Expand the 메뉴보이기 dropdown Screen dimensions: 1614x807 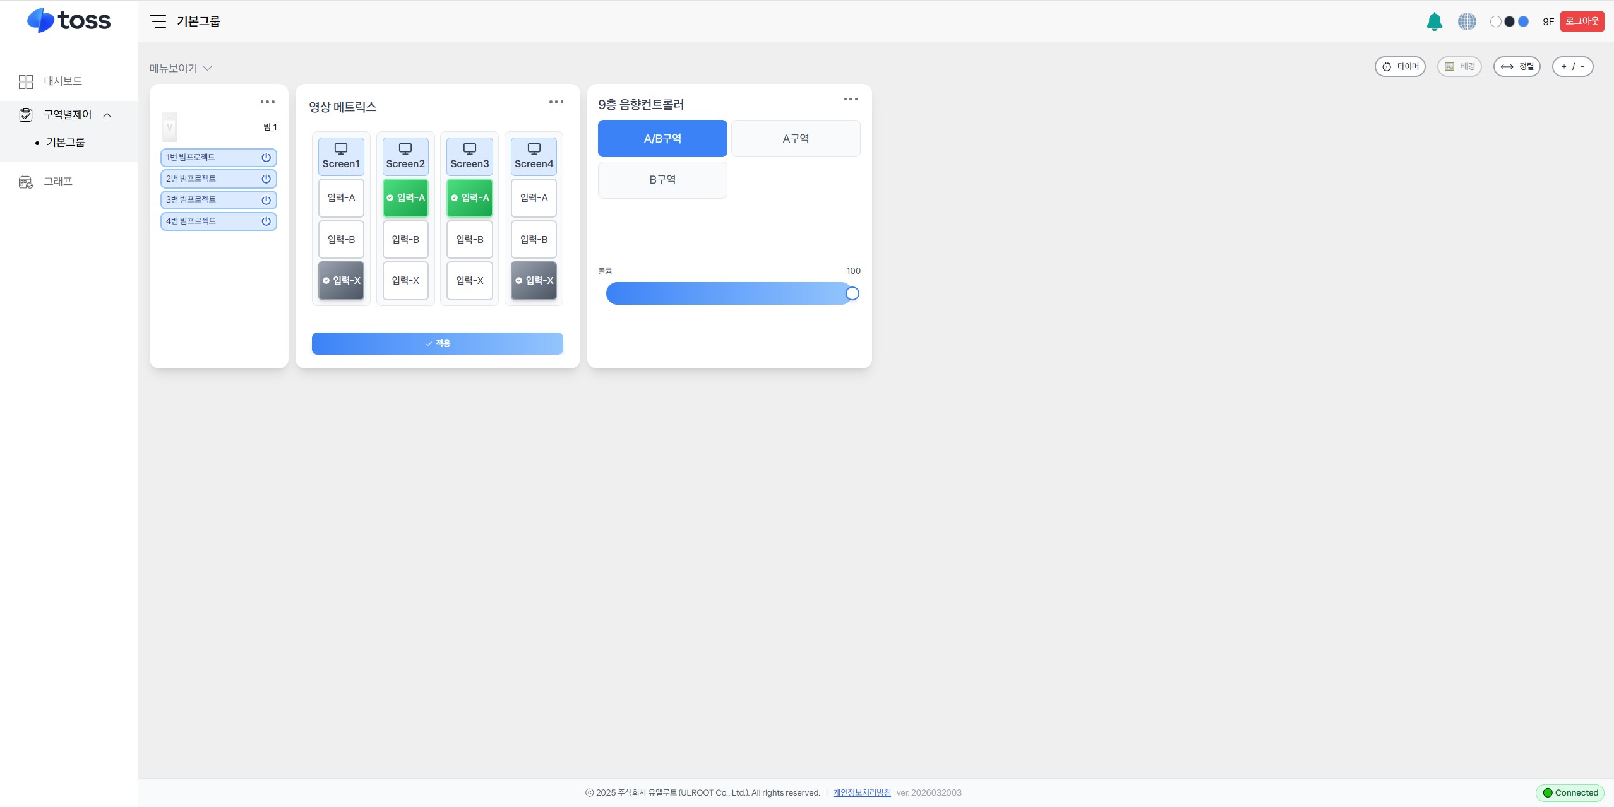tap(180, 68)
